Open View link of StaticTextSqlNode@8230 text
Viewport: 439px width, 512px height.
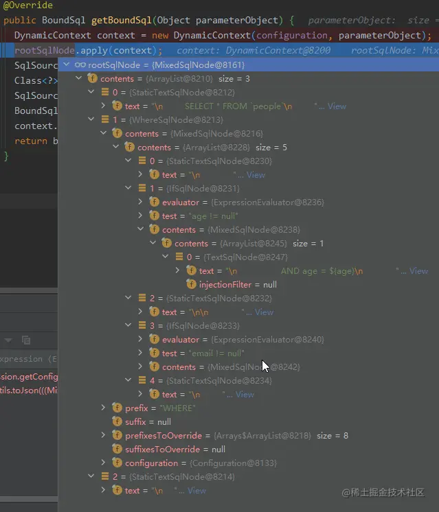pyautogui.click(x=256, y=175)
